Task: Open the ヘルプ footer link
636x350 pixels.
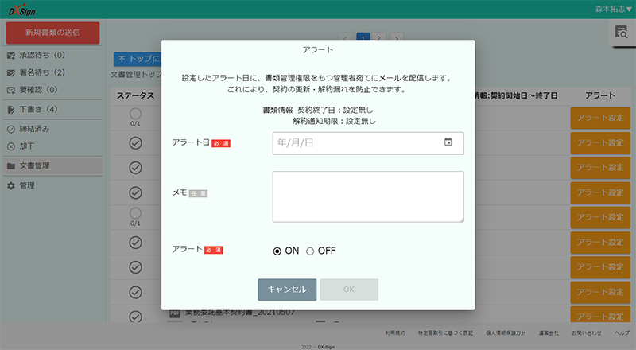Action: (622, 333)
